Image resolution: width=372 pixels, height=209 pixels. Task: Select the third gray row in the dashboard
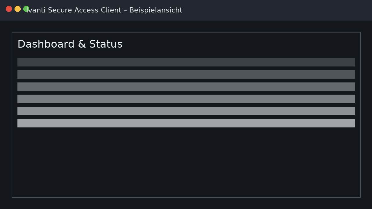point(186,87)
